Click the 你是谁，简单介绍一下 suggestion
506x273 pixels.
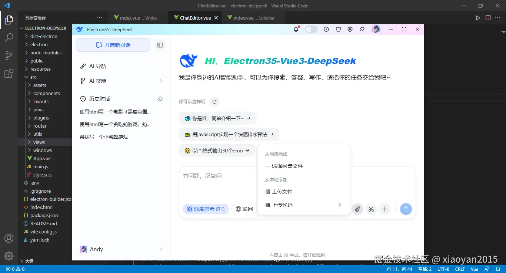(x=217, y=118)
